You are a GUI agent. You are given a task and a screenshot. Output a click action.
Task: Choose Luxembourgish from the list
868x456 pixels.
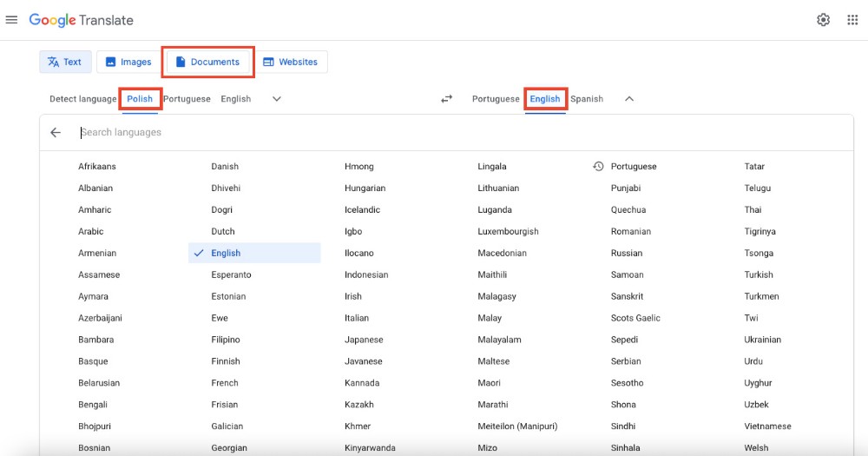pyautogui.click(x=508, y=232)
